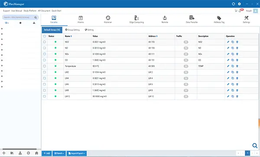260x157 pixels.
Task: Open the User Manual link
Action: 16,11
